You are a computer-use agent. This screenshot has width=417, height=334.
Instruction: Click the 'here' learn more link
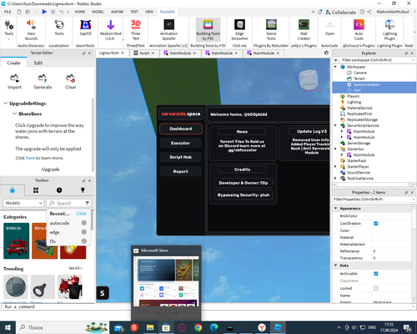30,158
